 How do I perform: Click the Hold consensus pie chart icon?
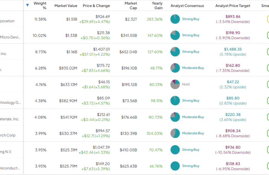tap(175, 84)
